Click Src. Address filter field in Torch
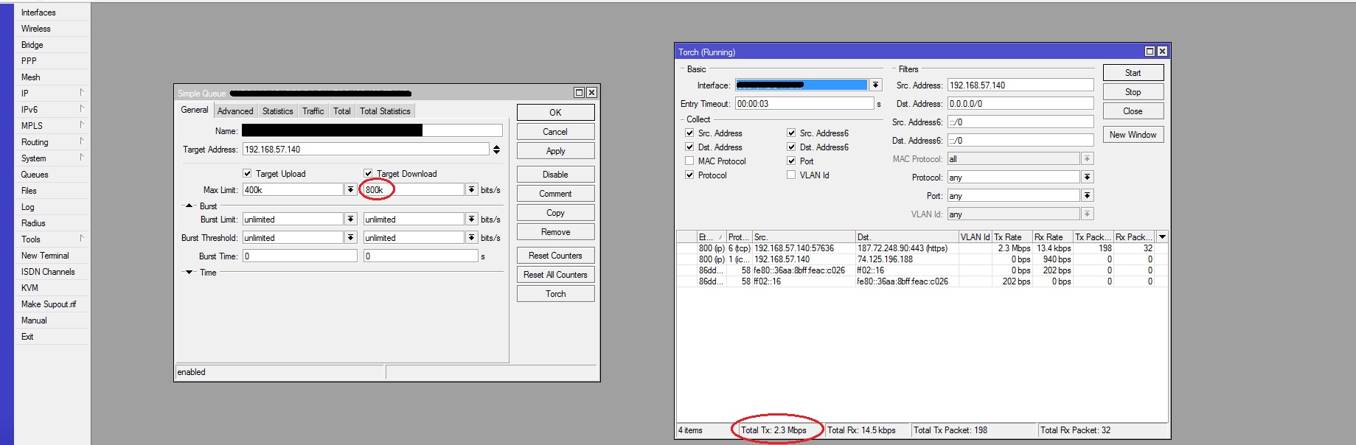Screen dimensions: 1356x445 point(1021,85)
